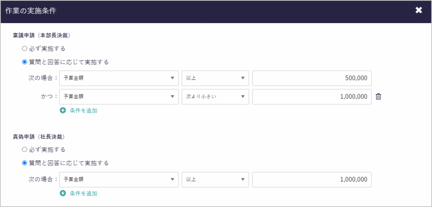This screenshot has width=432, height=207.
Task: Open 予算金額 dropdown in the かつ row
Action: [119, 97]
